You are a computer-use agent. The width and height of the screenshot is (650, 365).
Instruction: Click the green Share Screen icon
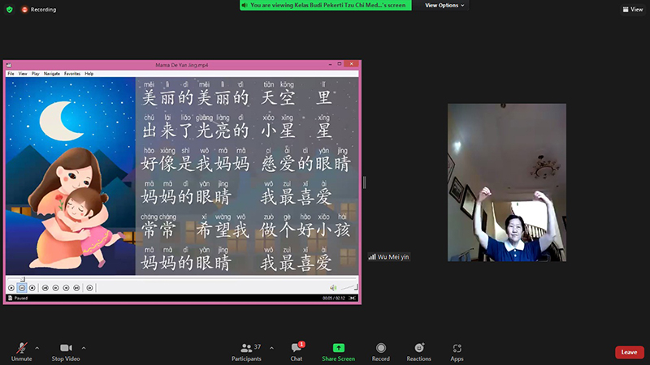(x=338, y=348)
